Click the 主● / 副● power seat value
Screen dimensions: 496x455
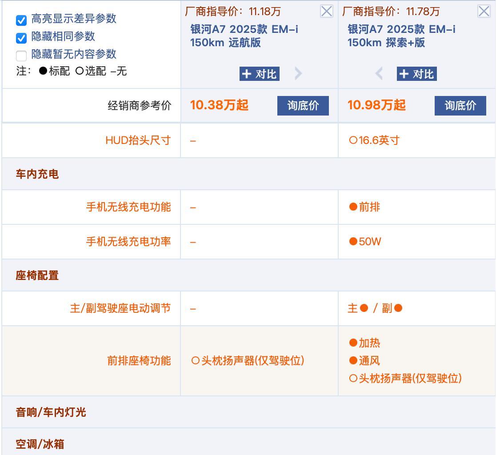tap(375, 308)
